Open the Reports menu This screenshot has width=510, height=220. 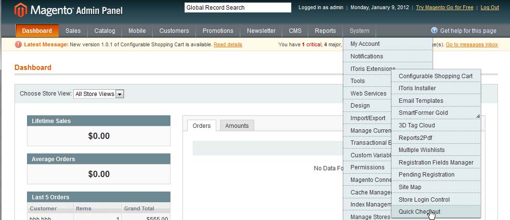(325, 31)
